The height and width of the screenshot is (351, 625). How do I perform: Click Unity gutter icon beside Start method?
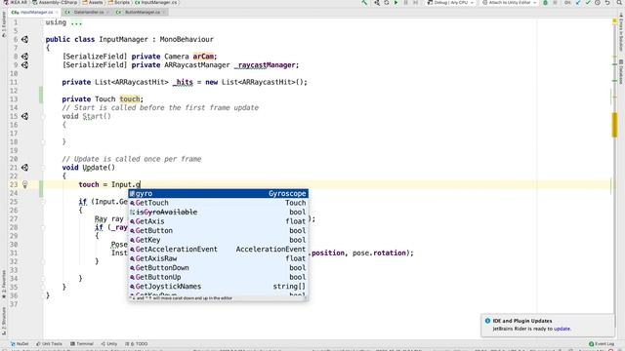click(24, 116)
